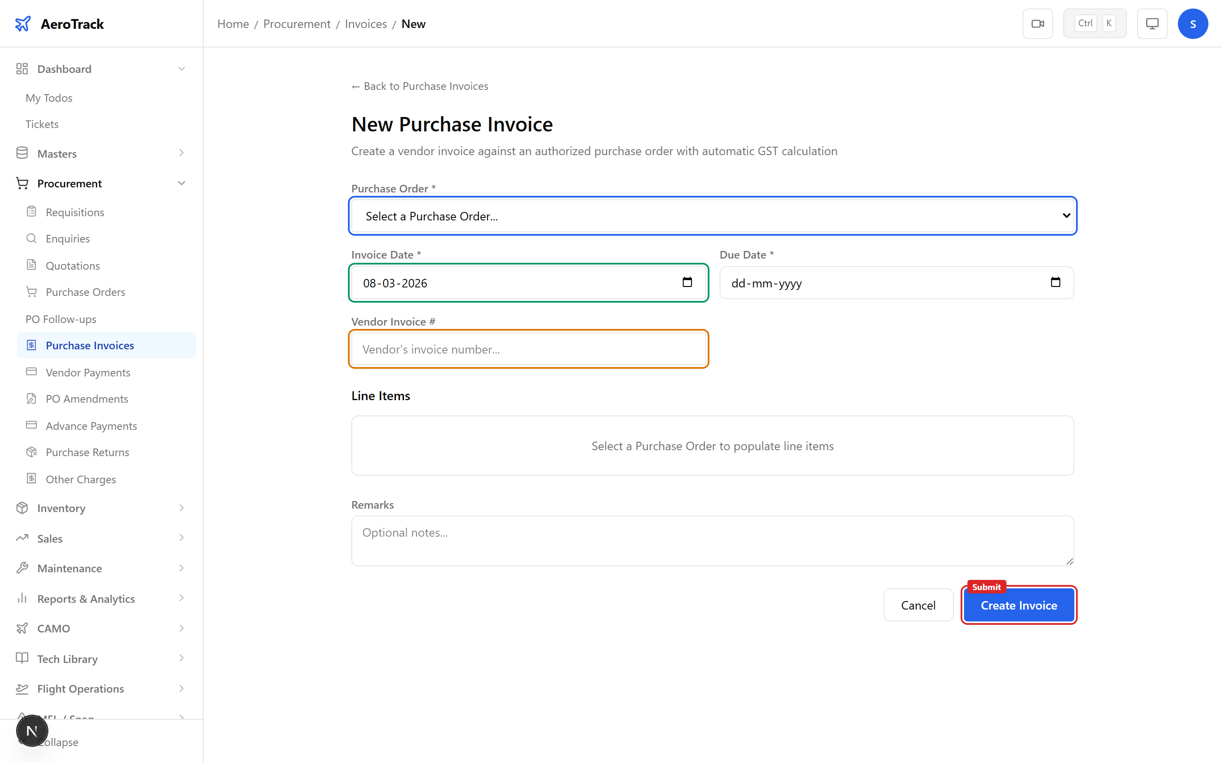The height and width of the screenshot is (763, 1222).
Task: Open Requisitions via its clipboard icon
Action: [x=32, y=212]
